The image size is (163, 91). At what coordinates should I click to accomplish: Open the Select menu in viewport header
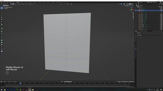pyautogui.click(x=18, y=4)
